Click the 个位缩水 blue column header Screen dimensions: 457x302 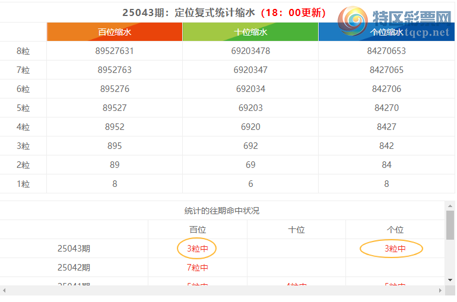coord(386,32)
